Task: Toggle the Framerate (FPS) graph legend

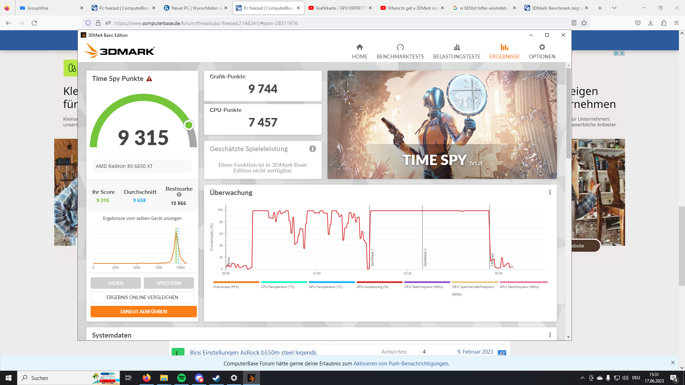Action: coord(226,287)
